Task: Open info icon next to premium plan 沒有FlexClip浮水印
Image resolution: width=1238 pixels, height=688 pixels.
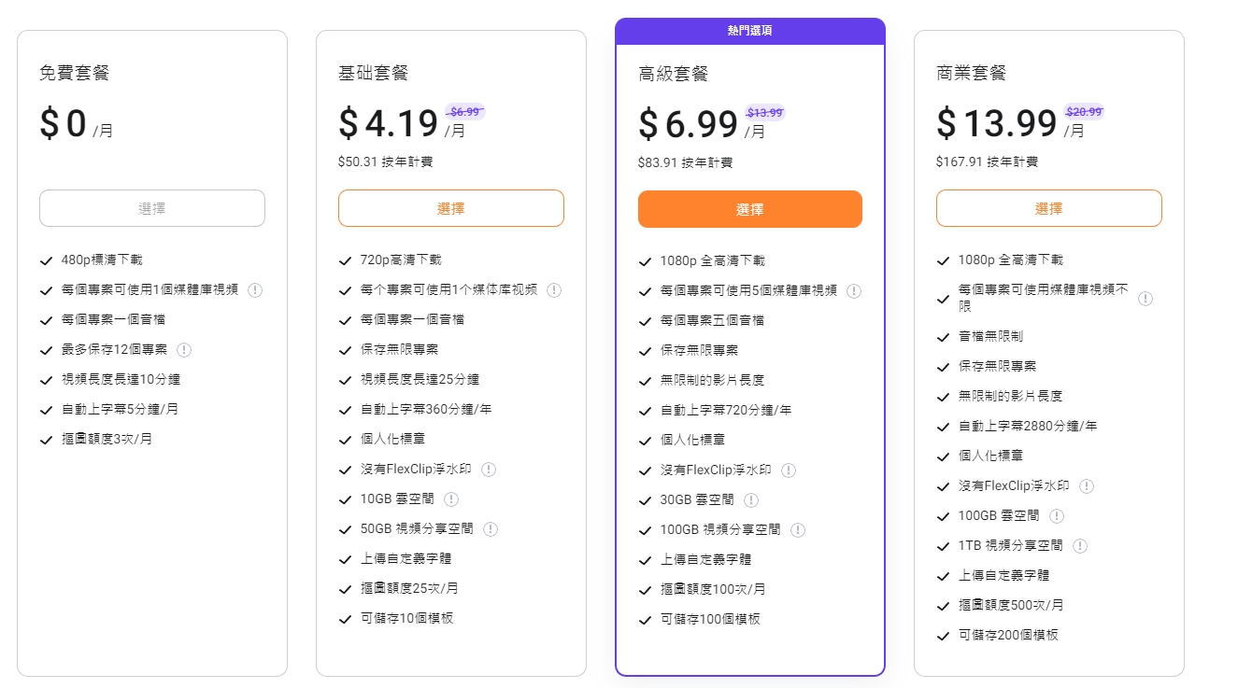Action: (789, 470)
